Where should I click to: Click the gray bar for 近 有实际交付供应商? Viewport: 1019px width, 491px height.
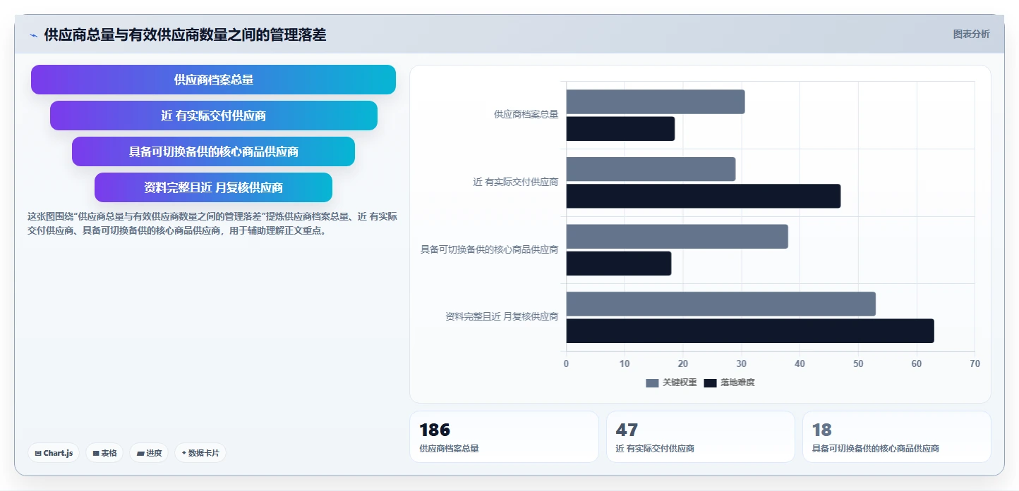tap(651, 169)
